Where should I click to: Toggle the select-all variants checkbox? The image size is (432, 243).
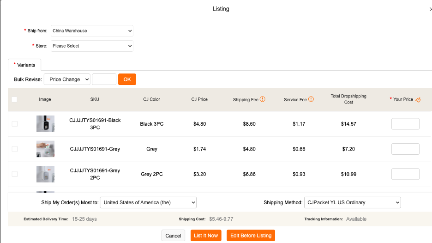[x=14, y=99]
